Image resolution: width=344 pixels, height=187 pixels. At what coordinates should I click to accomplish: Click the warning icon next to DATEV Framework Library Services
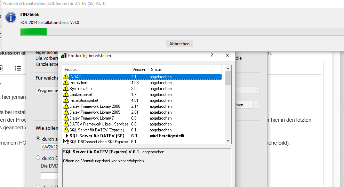(66, 124)
